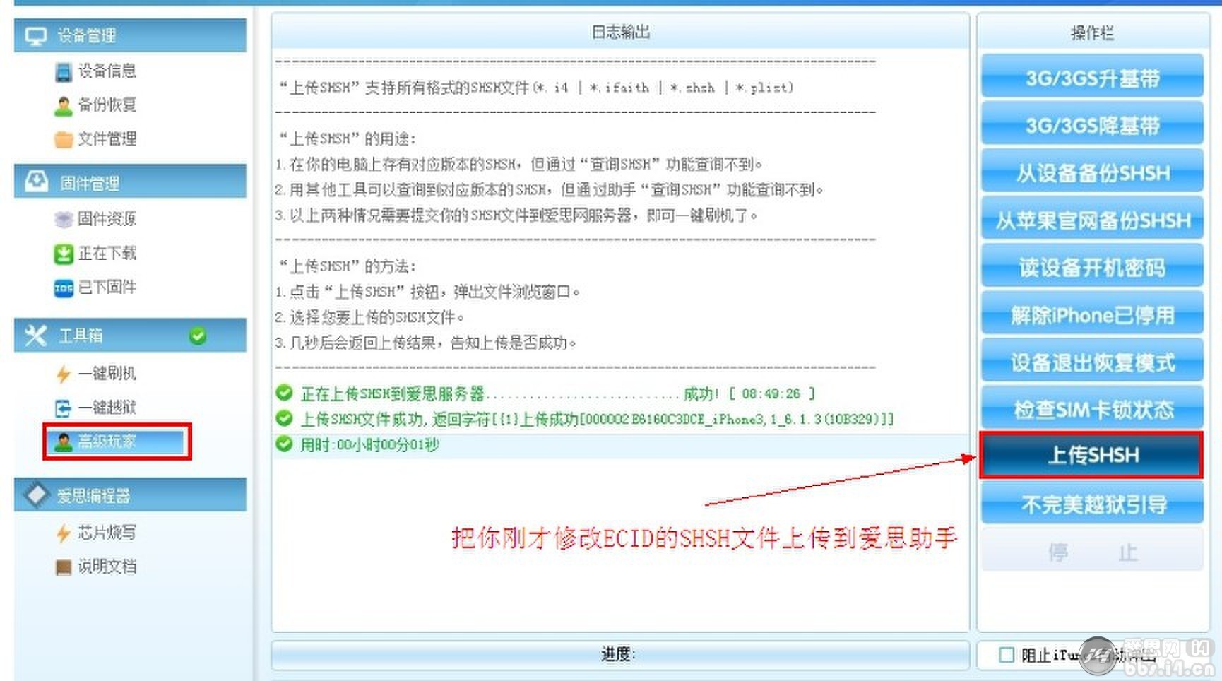Open 说明文档 book icon
Viewport: 1222px width, 681px height.
pos(64,567)
